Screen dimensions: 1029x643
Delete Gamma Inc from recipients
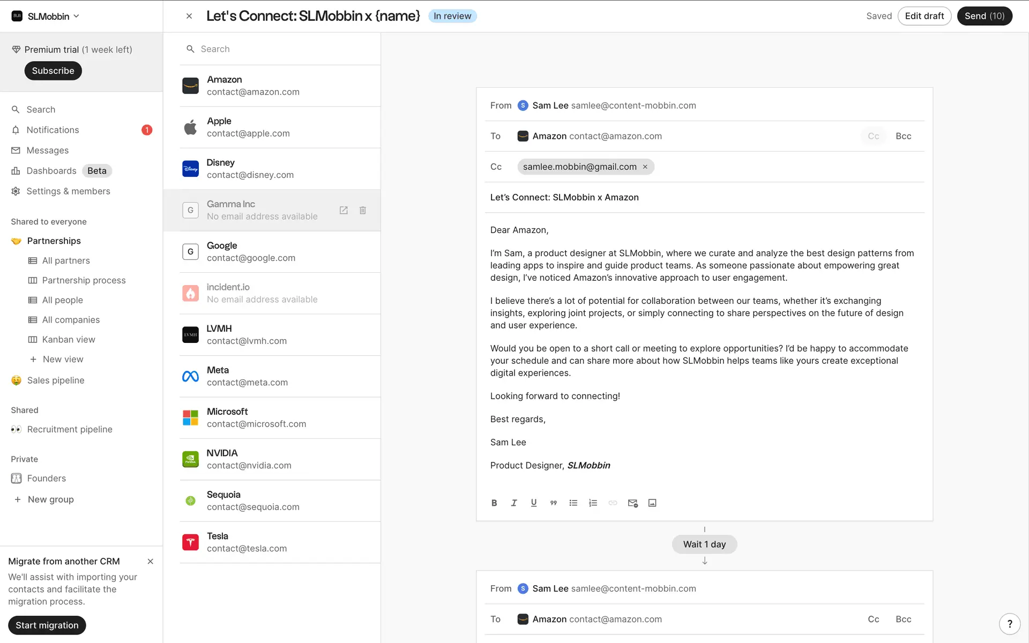click(x=363, y=210)
